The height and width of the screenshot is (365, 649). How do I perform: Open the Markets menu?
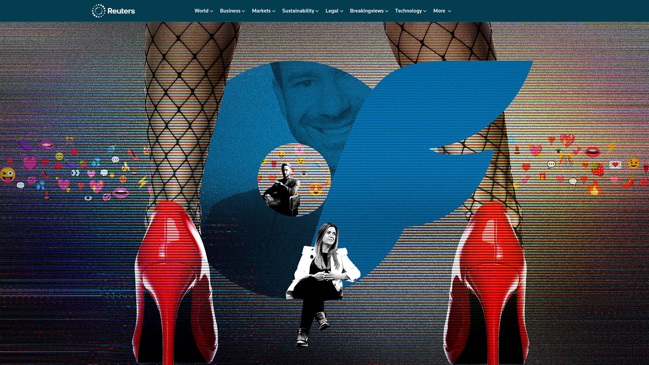pos(264,11)
